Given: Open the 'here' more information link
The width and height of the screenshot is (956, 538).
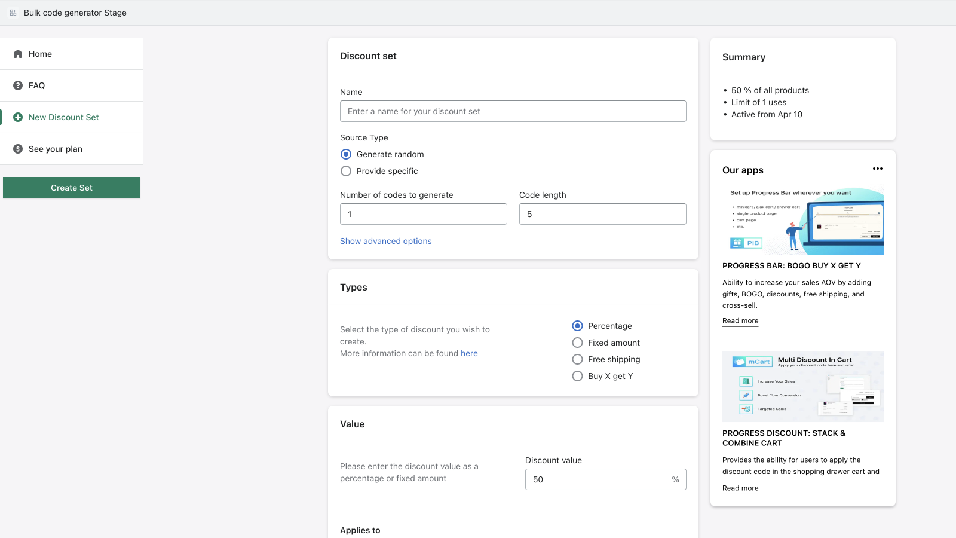Looking at the screenshot, I should coord(469,353).
